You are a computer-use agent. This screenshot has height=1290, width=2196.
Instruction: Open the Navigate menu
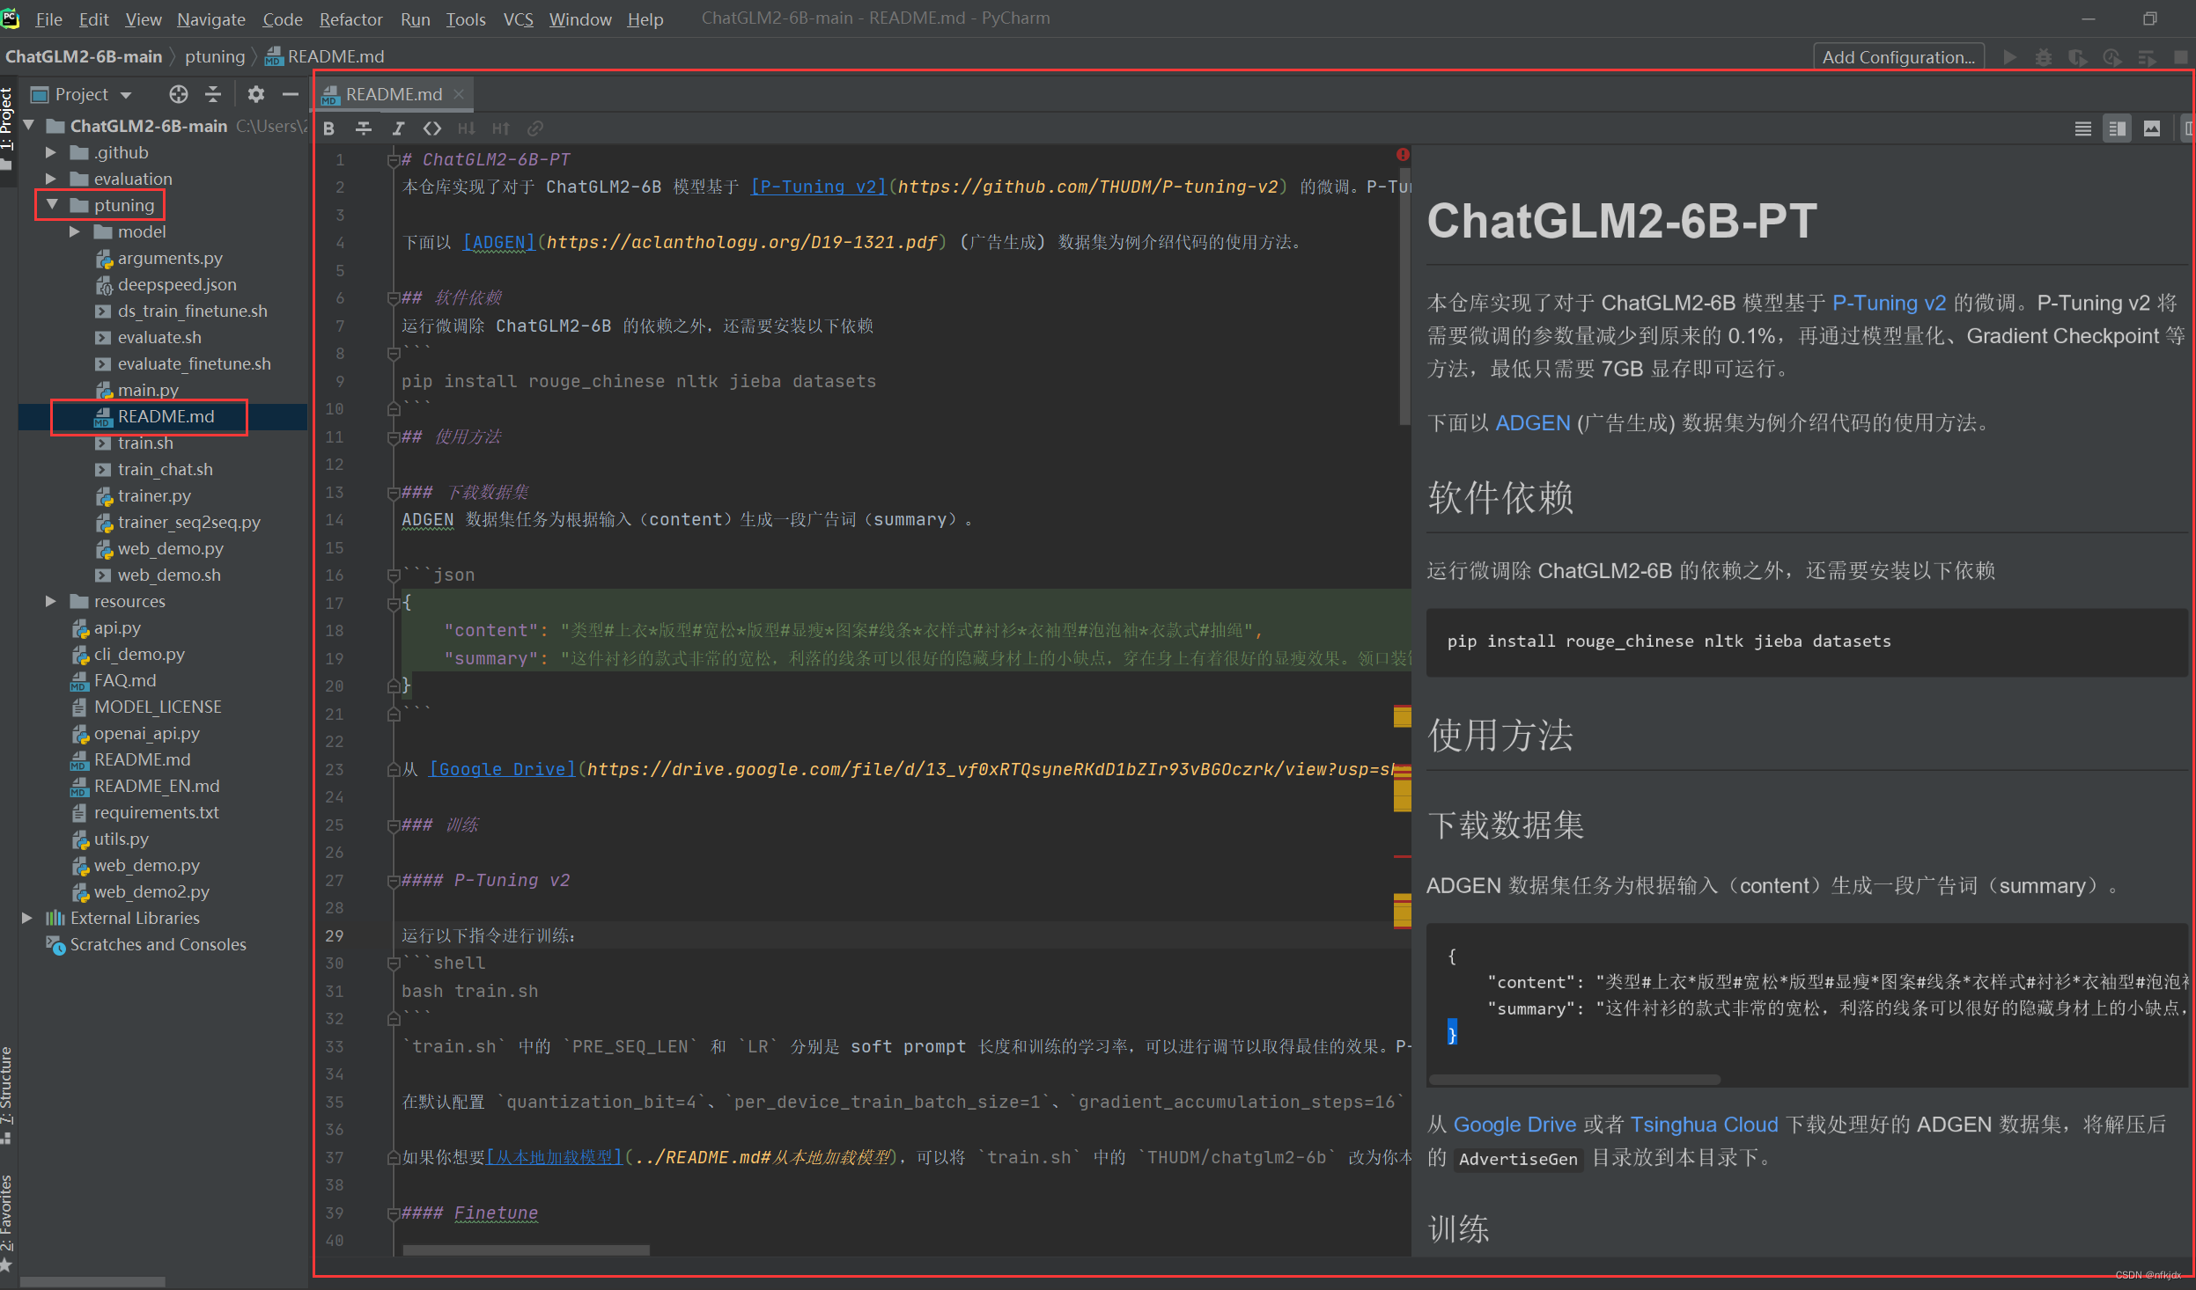click(x=211, y=18)
